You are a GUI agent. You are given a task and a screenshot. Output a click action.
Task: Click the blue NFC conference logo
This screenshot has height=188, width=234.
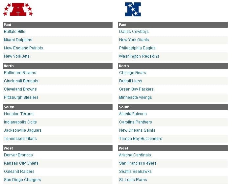(x=133, y=9)
